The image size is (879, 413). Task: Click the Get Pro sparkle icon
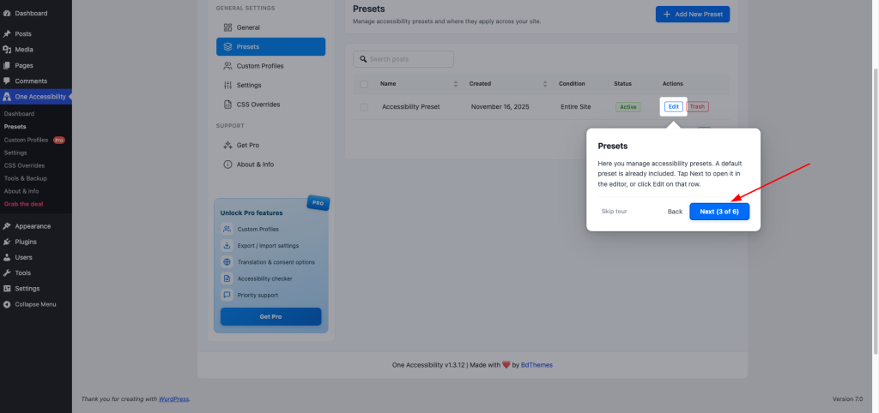tap(227, 145)
